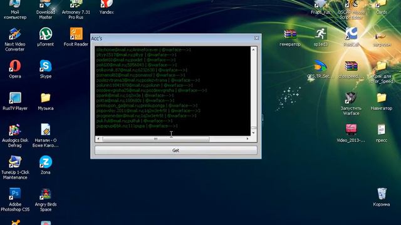Click inside the black accounts text area

tap(173, 91)
